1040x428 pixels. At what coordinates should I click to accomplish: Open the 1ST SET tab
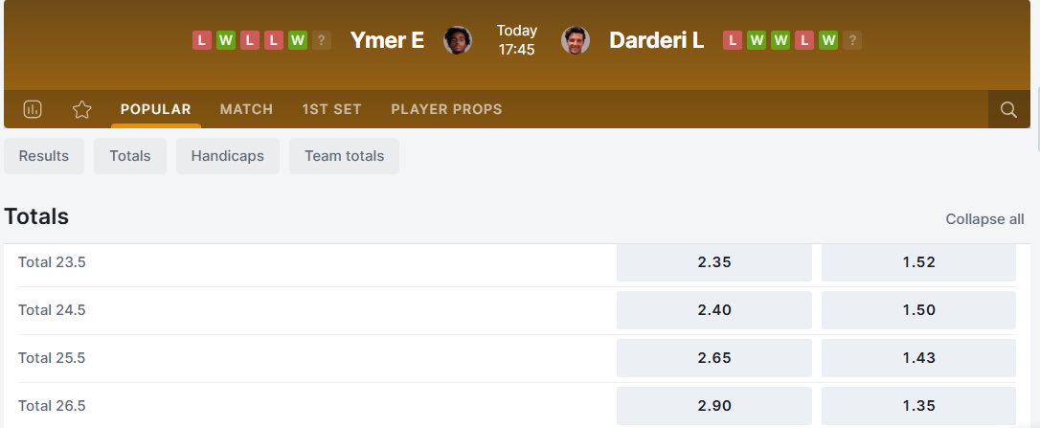[x=331, y=109]
